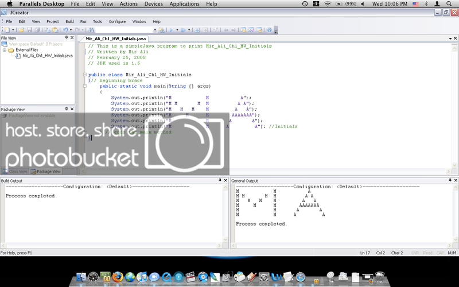Click the editor horizontal scrollbar right arrow
Image resolution: width=459 pixels, height=287 pixels.
click(x=449, y=171)
